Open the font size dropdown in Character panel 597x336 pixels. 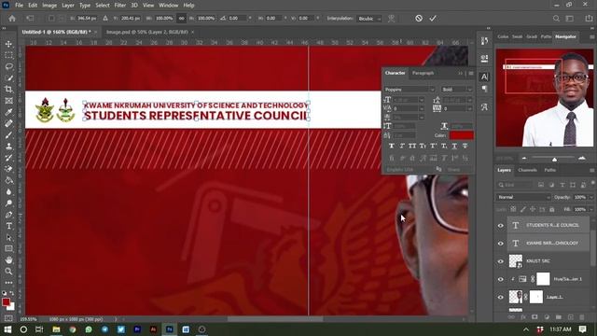tap(421, 100)
